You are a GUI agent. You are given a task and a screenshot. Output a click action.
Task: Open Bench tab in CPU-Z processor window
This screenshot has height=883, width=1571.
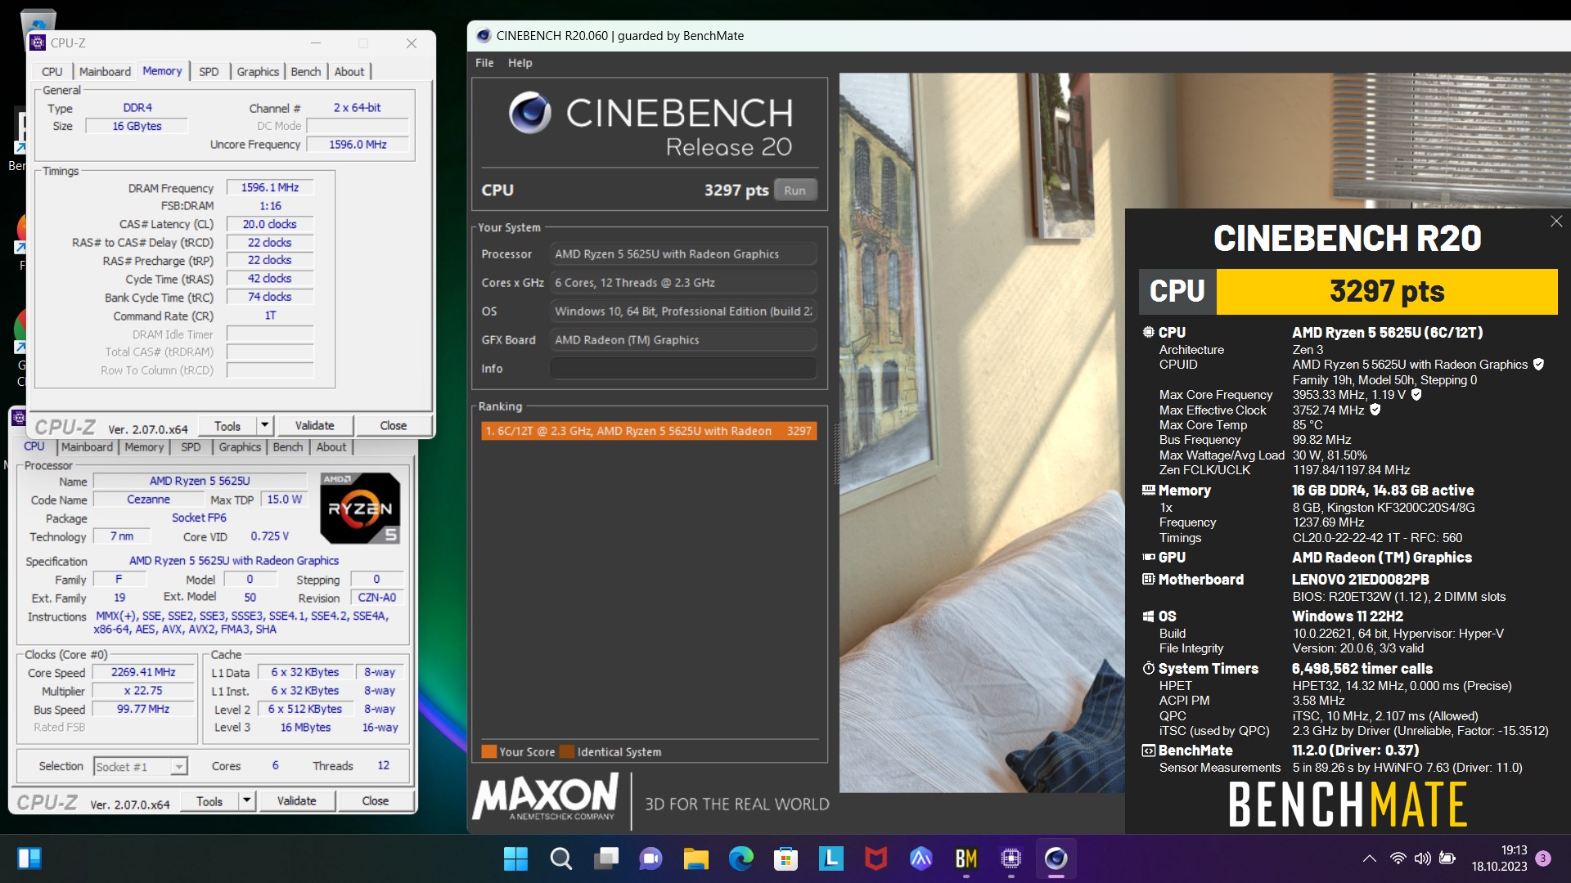click(x=288, y=447)
